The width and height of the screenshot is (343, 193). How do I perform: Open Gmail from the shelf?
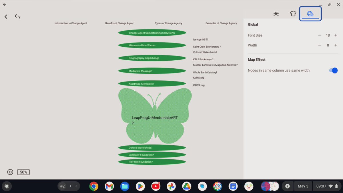coord(109,186)
